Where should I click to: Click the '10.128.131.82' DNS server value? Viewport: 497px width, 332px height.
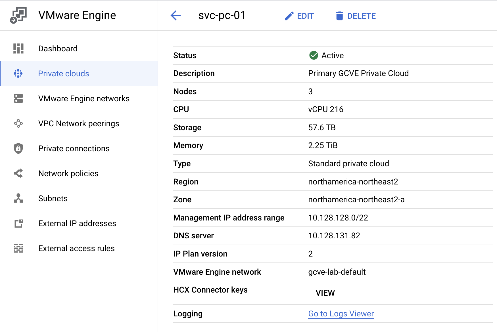coord(334,236)
